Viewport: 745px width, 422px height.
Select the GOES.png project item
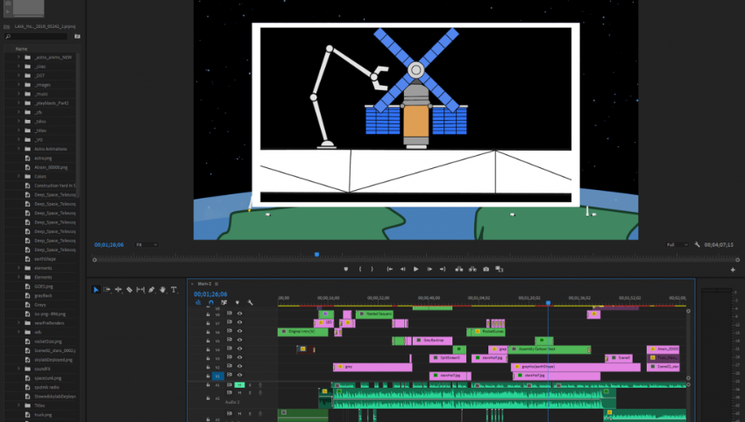(44, 286)
